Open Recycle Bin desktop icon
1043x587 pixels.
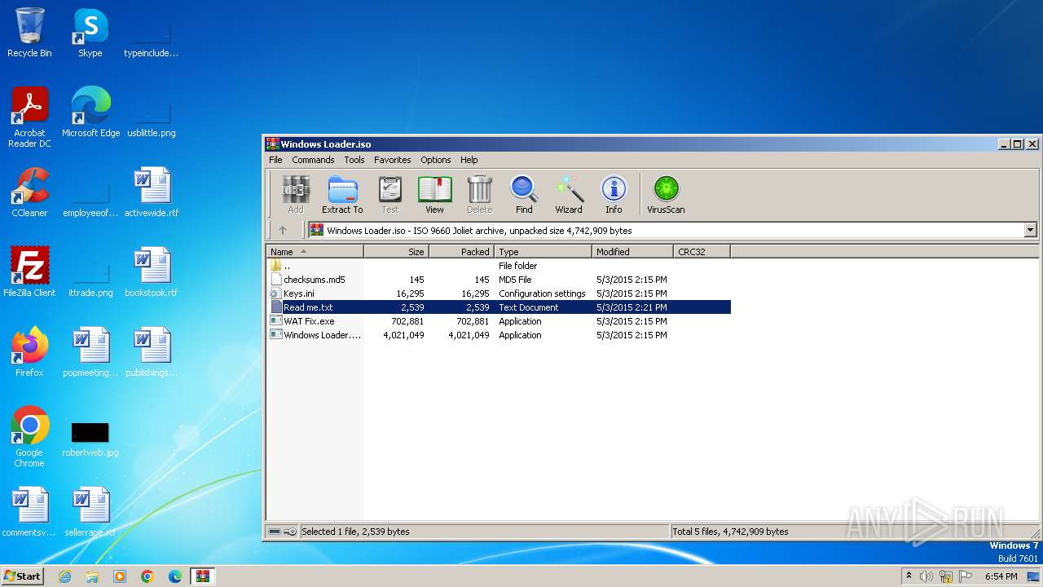click(x=29, y=33)
